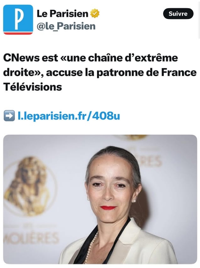This screenshot has width=200, height=268.
Task: Open the attached photo of the woman
Action: tap(100, 199)
